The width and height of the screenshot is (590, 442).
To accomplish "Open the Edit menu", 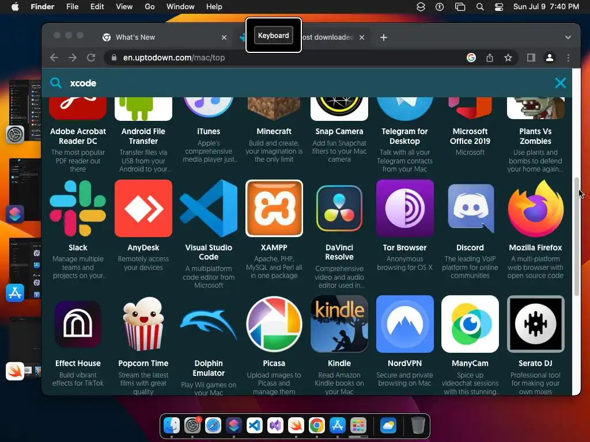I will tap(97, 7).
